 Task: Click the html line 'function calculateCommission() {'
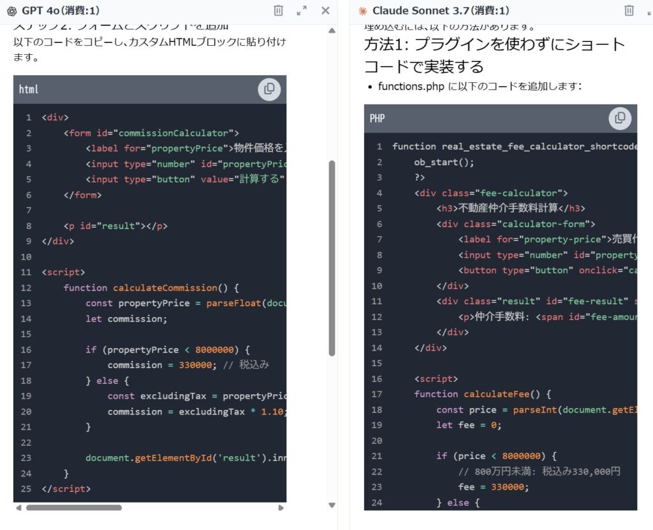pos(151,288)
